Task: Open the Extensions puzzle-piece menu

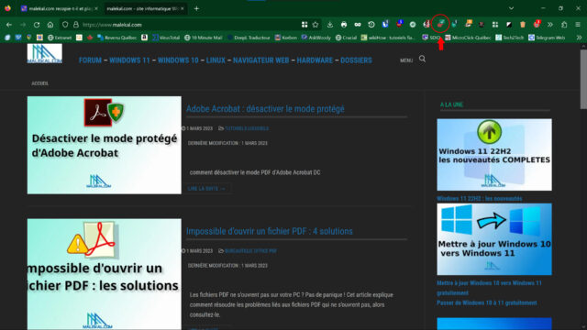Action: pos(564,25)
